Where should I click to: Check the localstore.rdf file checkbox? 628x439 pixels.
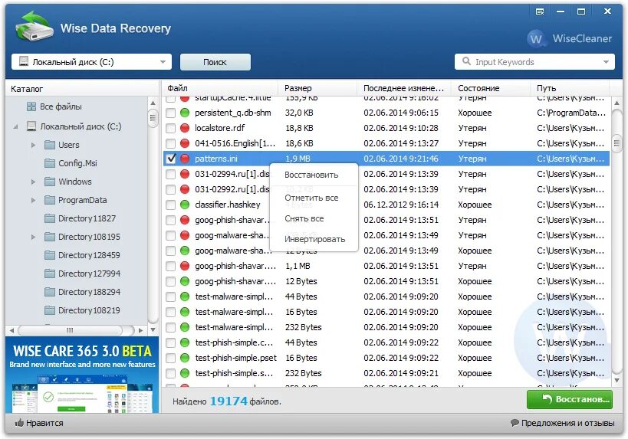(171, 128)
